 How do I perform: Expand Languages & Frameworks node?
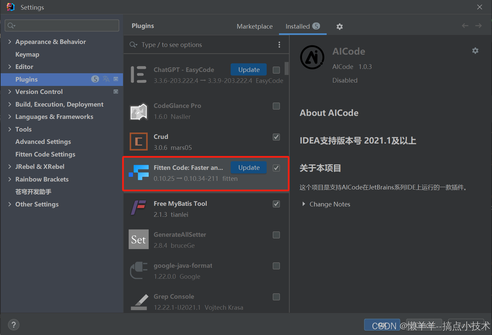(x=10, y=117)
